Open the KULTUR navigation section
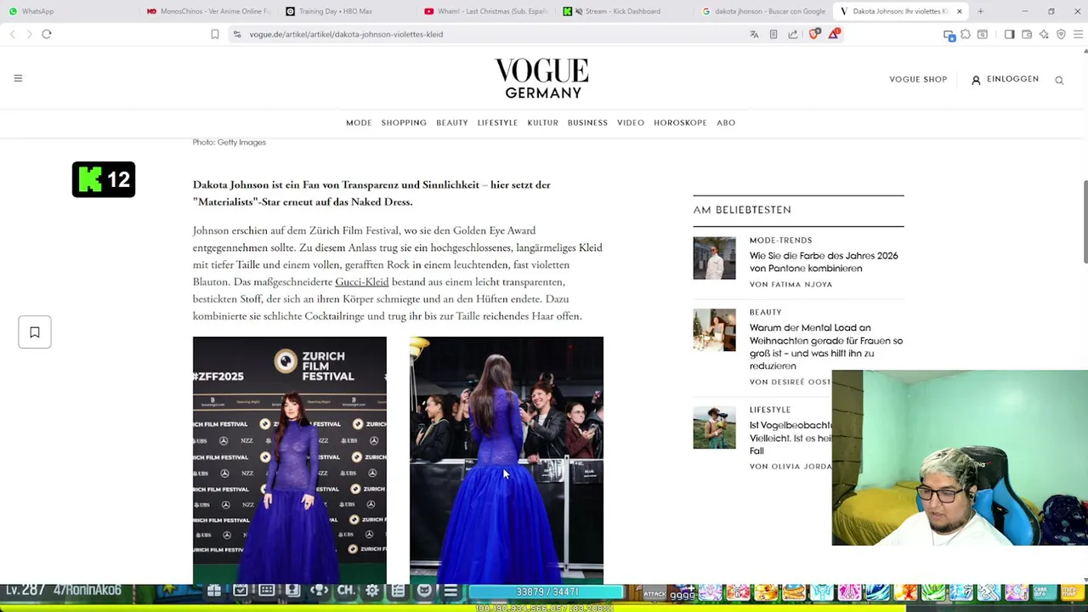The height and width of the screenshot is (612, 1088). tap(542, 123)
